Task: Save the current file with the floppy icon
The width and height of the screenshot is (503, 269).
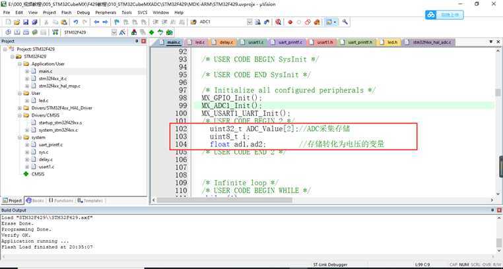Action: point(26,22)
